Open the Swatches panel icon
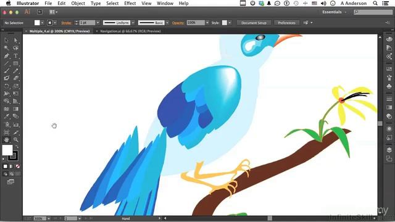395x222 pixels. pos(389,69)
